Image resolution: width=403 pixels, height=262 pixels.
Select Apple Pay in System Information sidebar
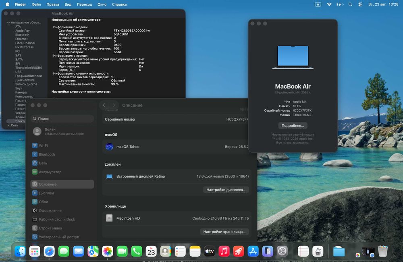[x=22, y=31]
